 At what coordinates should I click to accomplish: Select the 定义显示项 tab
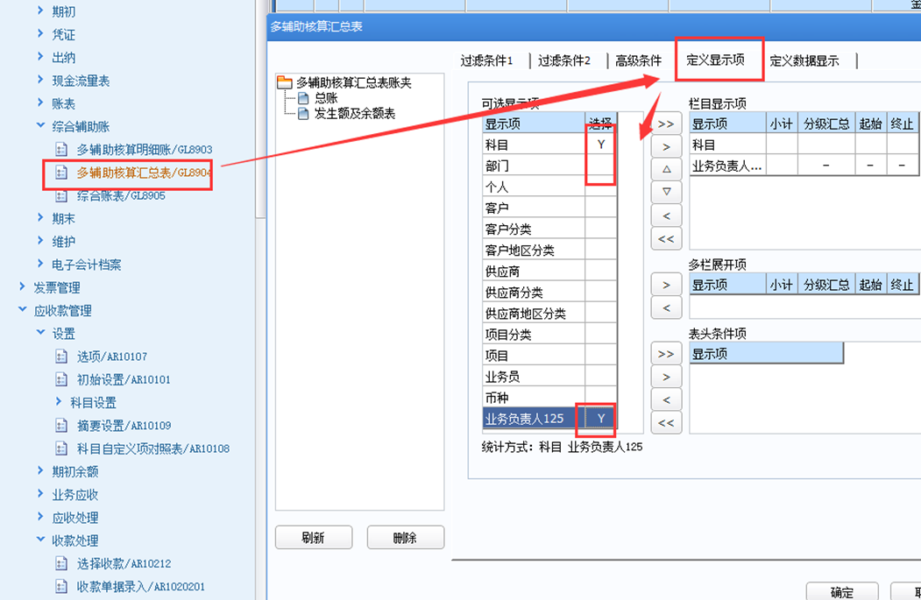[715, 60]
